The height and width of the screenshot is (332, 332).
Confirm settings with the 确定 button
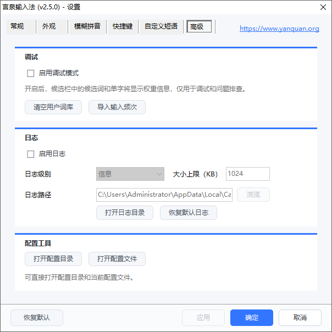point(252,318)
